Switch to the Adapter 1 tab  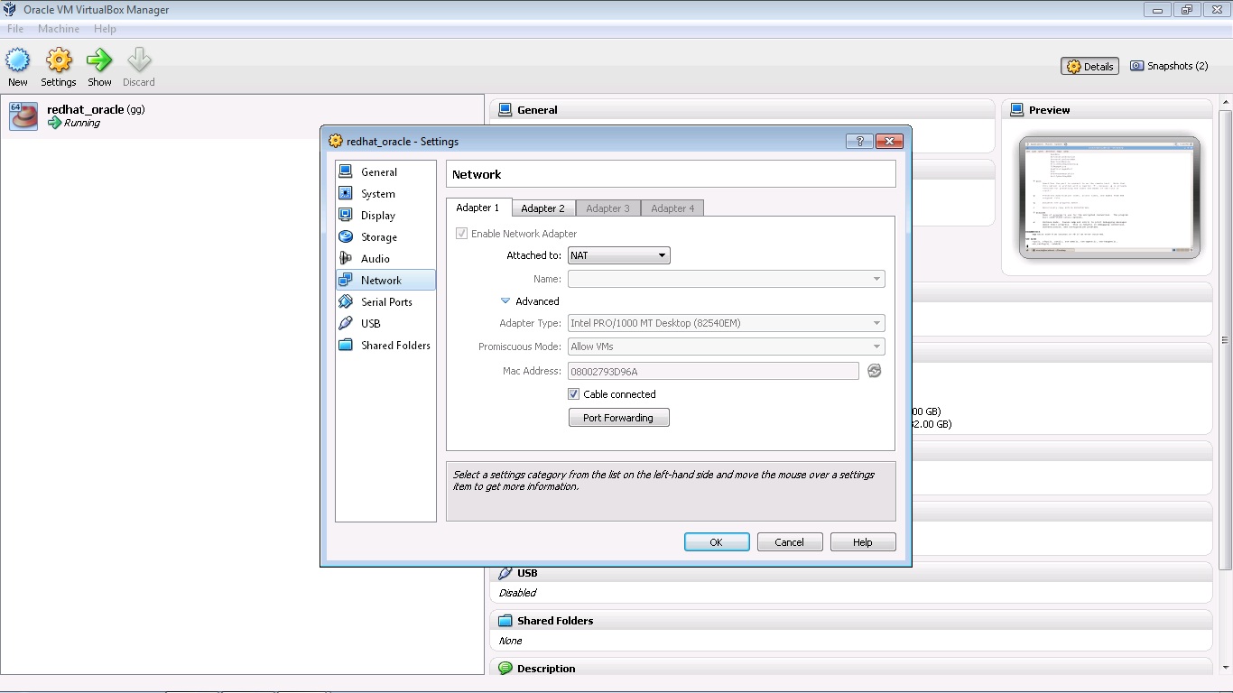pos(478,208)
